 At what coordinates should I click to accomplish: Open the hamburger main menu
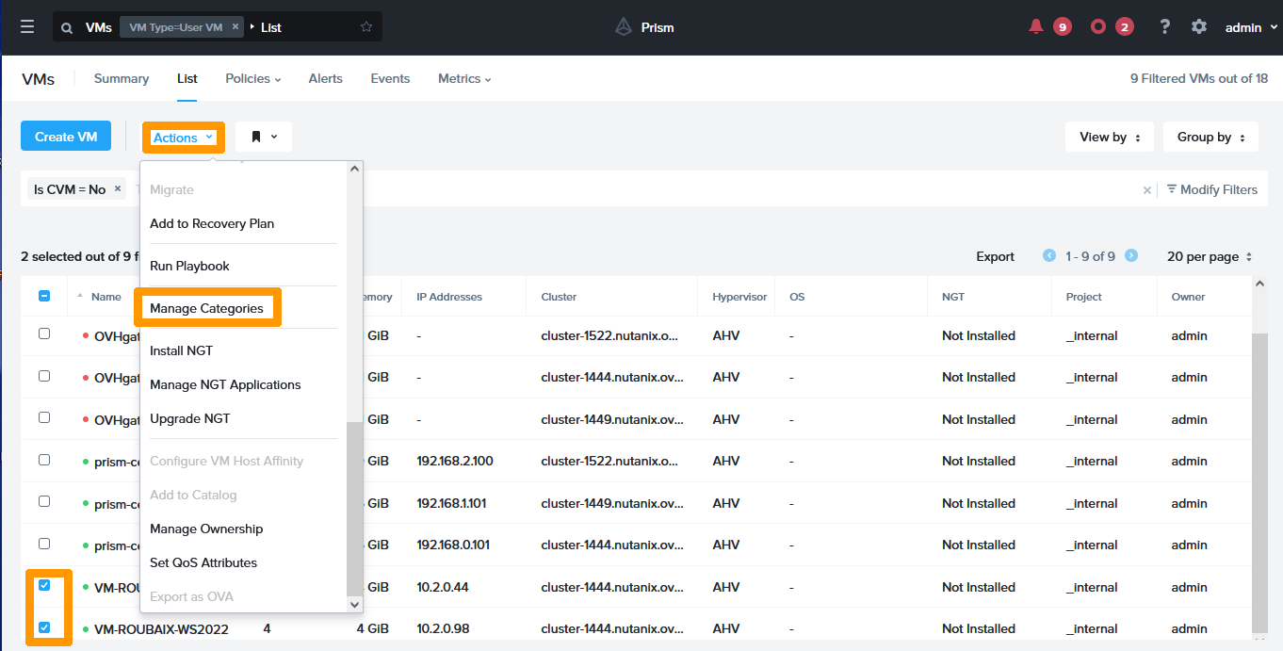coord(27,27)
